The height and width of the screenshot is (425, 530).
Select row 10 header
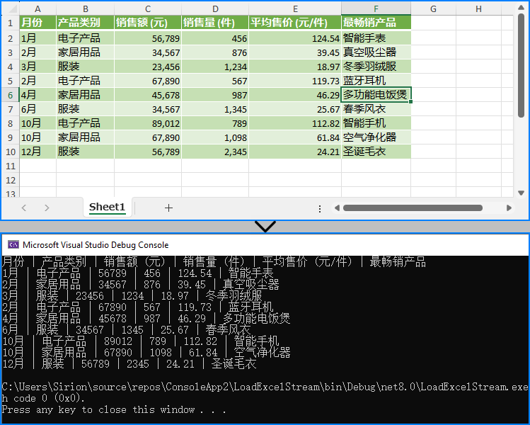coord(11,152)
